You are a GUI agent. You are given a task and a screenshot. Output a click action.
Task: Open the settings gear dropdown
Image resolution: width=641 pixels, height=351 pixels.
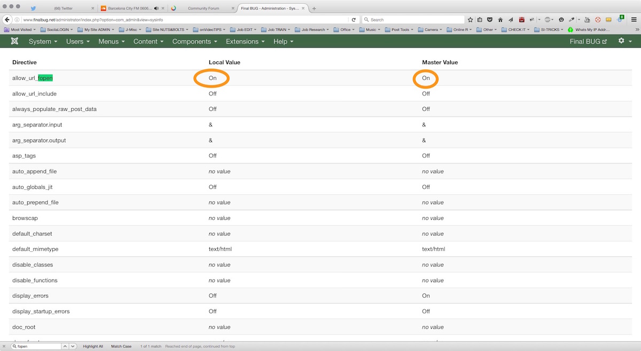pyautogui.click(x=624, y=42)
